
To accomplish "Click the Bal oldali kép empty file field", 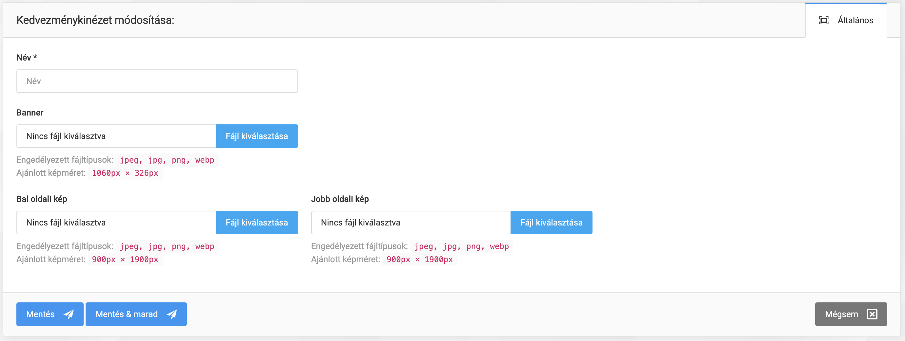I will (116, 223).
